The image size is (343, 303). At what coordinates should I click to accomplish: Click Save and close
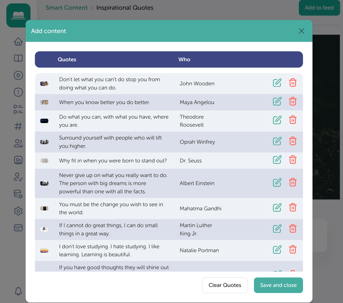pos(278,285)
